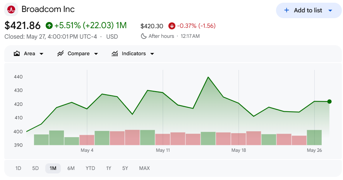
Task: Click the Area label in chart toolbar
Action: [29, 53]
